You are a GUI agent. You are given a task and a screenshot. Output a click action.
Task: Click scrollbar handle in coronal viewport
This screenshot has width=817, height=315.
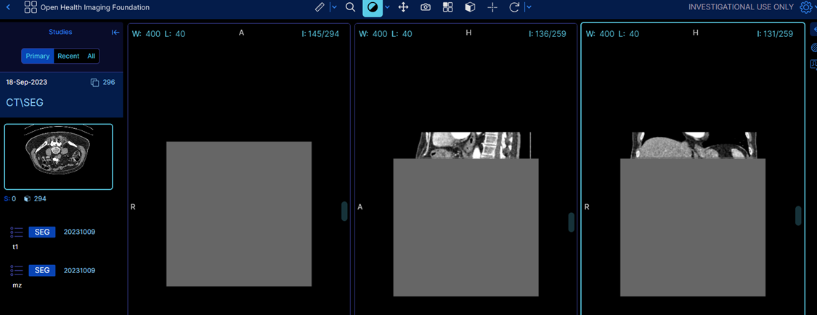pyautogui.click(x=798, y=216)
